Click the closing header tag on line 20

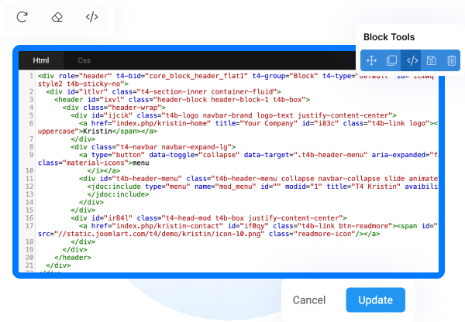(x=73, y=258)
